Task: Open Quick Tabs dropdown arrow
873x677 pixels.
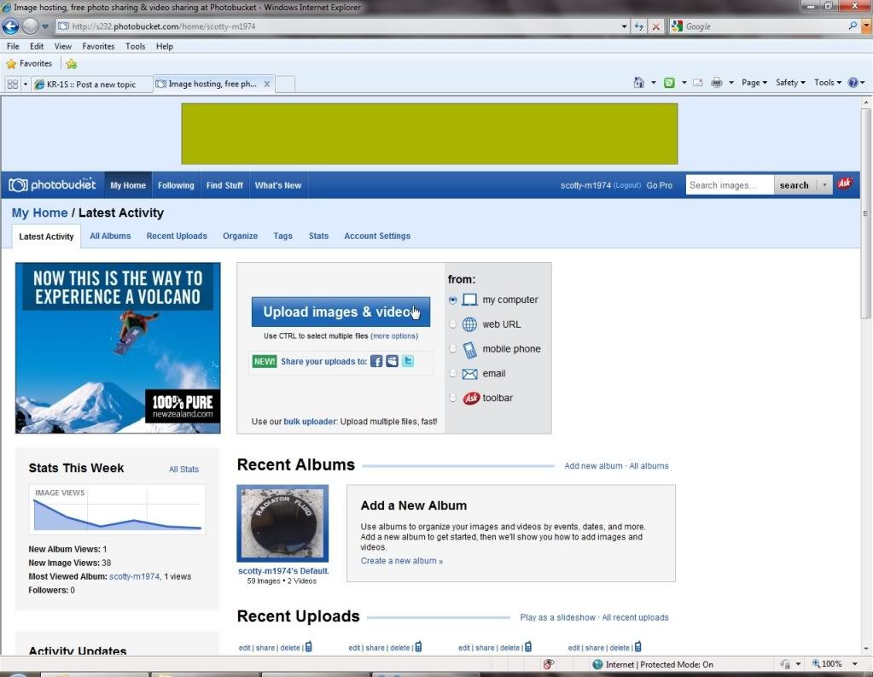Action: point(25,85)
